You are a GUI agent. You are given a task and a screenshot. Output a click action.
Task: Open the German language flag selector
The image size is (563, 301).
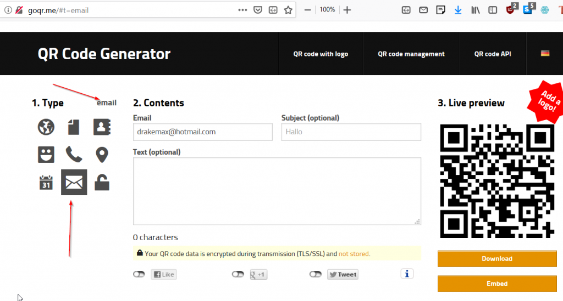tap(545, 53)
